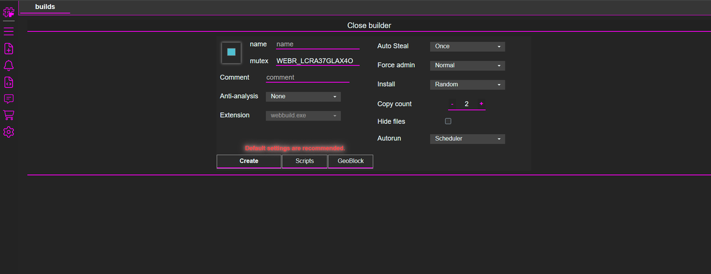The height and width of the screenshot is (274, 711).
Task: Open settings with the gear icon
Action: [x=9, y=132]
